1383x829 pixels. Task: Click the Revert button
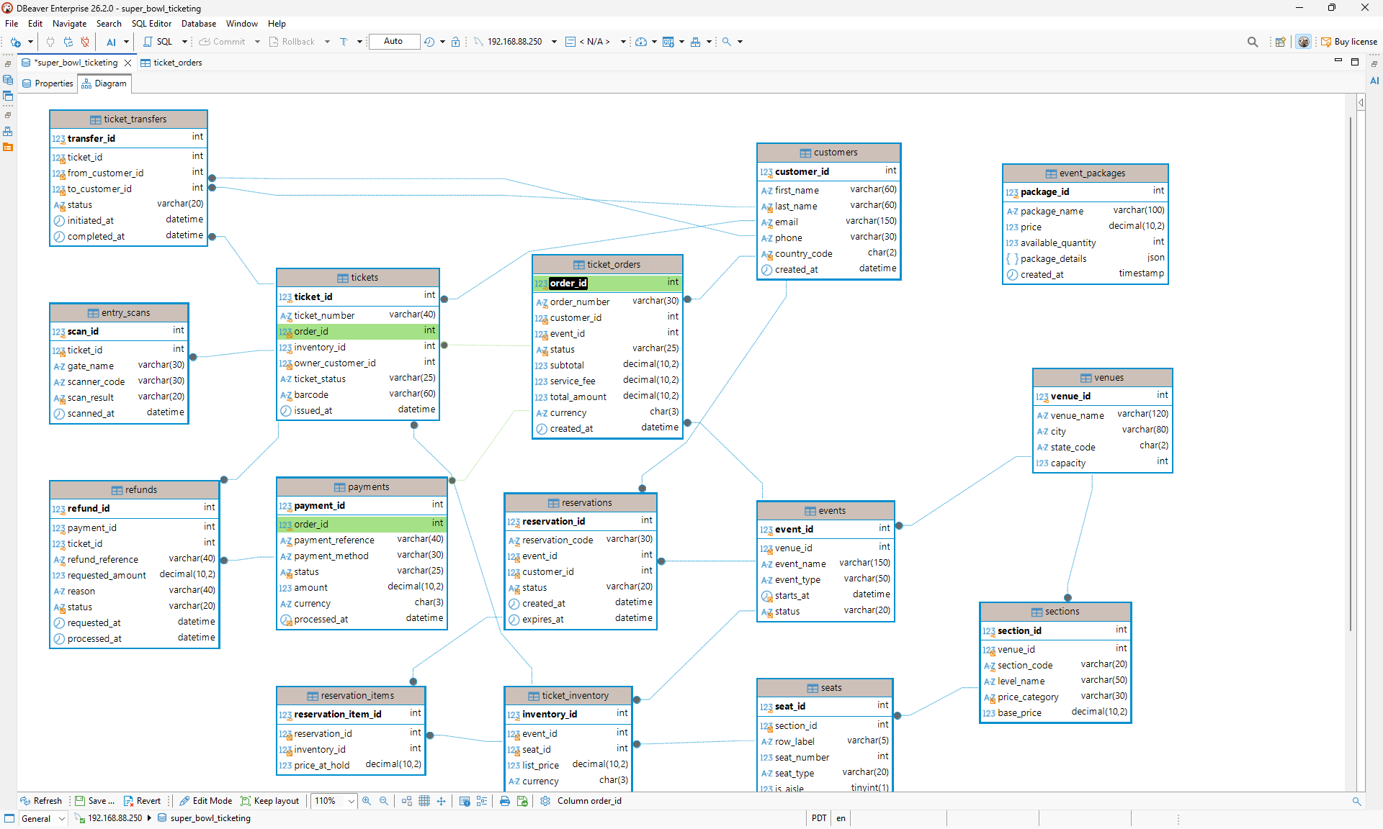point(142,801)
